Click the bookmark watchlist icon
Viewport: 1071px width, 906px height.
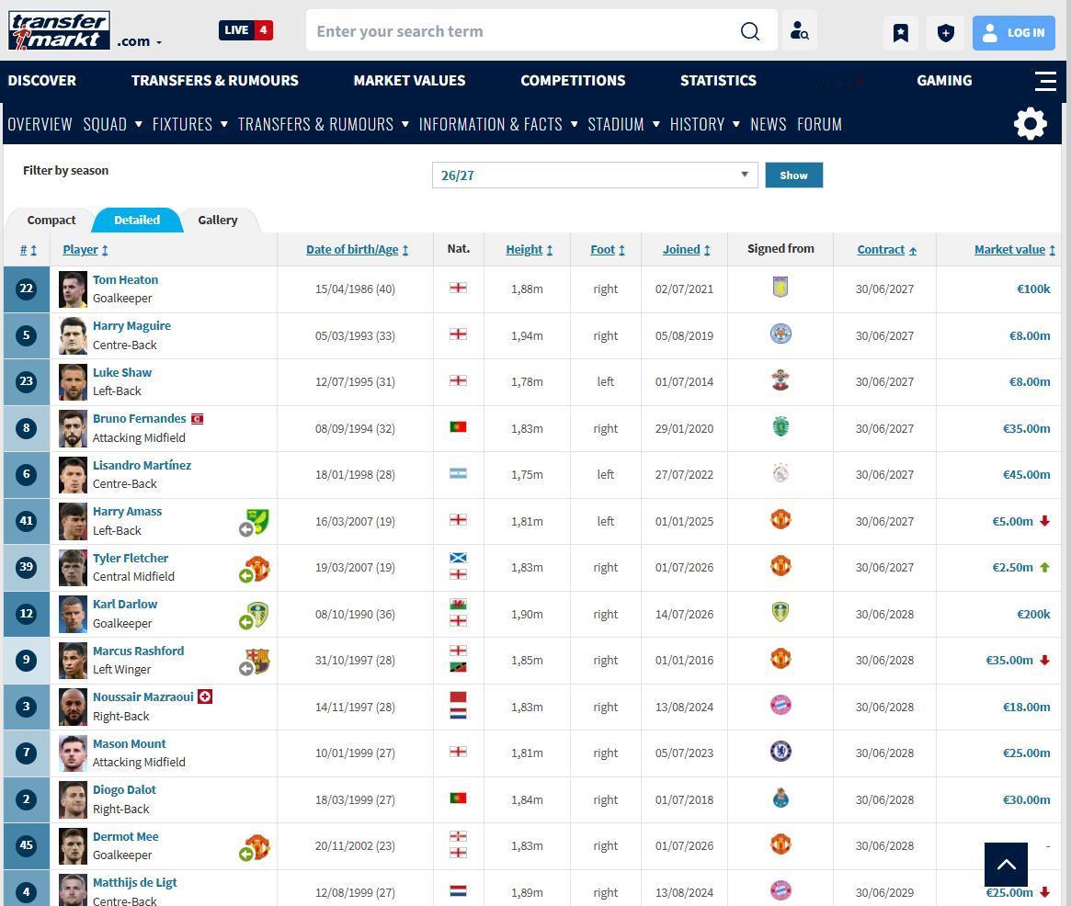tap(901, 32)
